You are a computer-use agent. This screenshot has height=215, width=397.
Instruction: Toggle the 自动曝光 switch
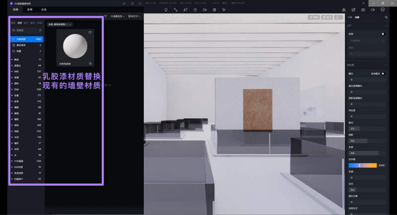[383, 73]
